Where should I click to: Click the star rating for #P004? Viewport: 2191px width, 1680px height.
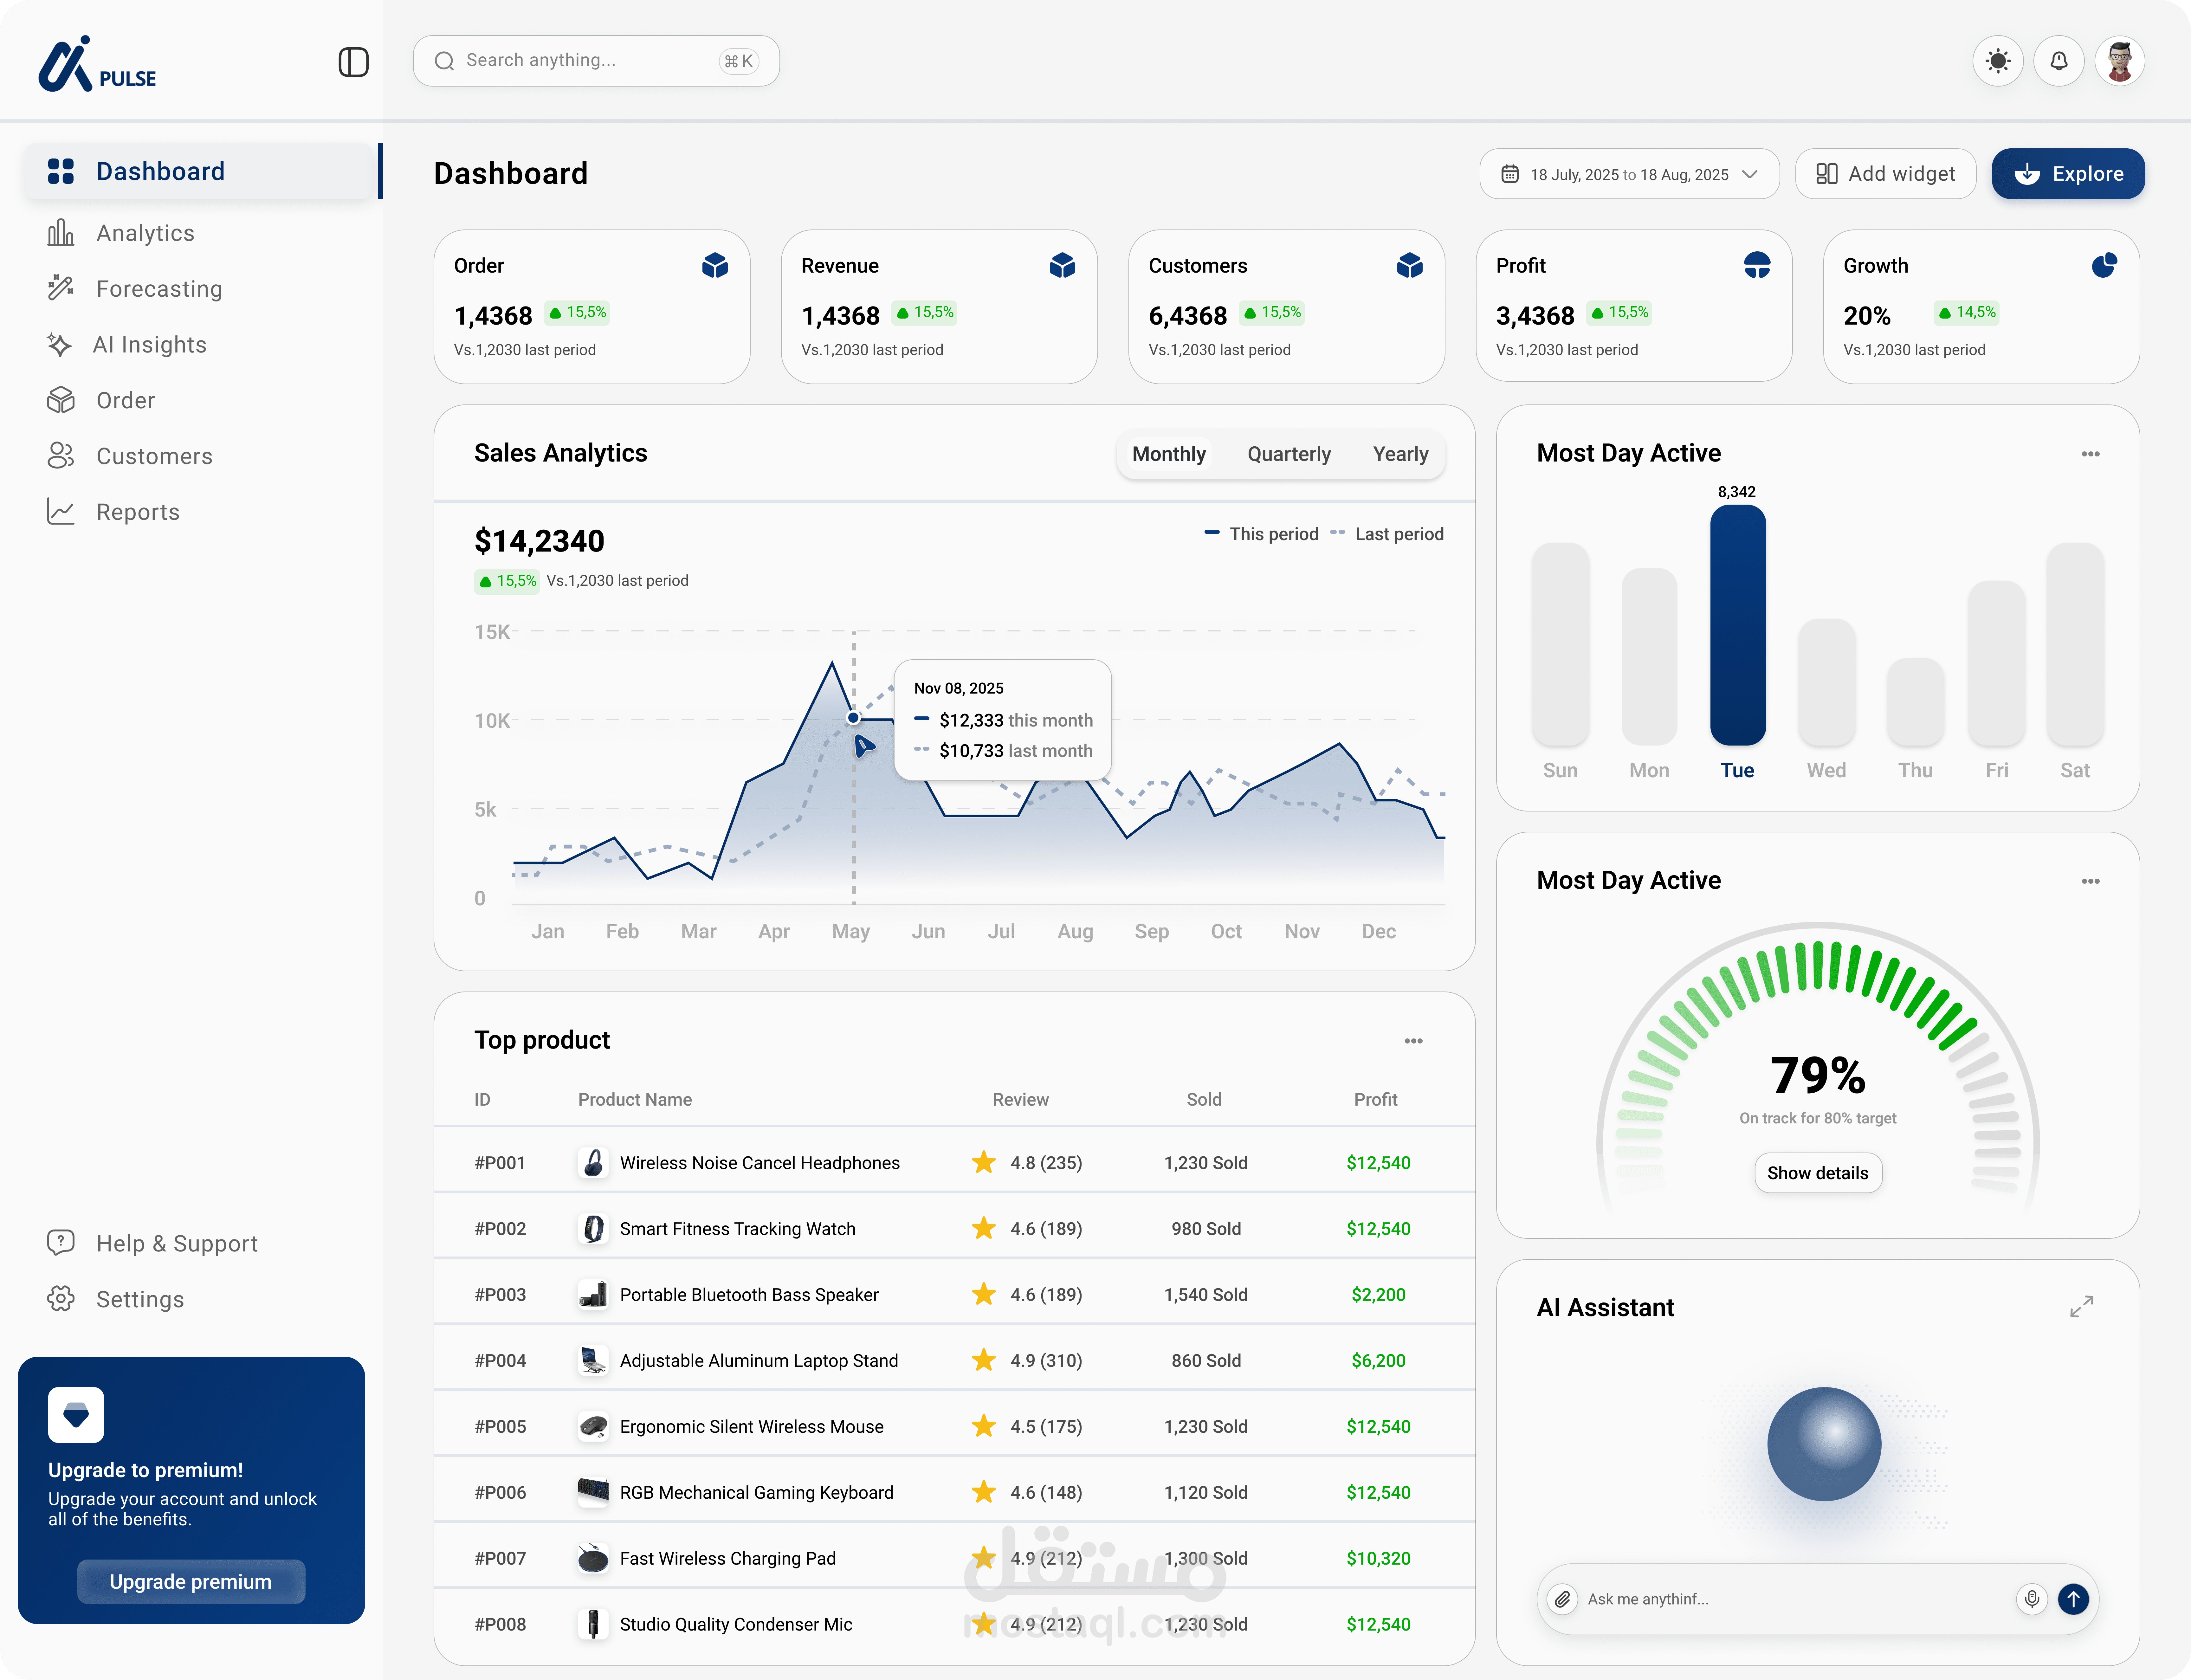pos(984,1360)
